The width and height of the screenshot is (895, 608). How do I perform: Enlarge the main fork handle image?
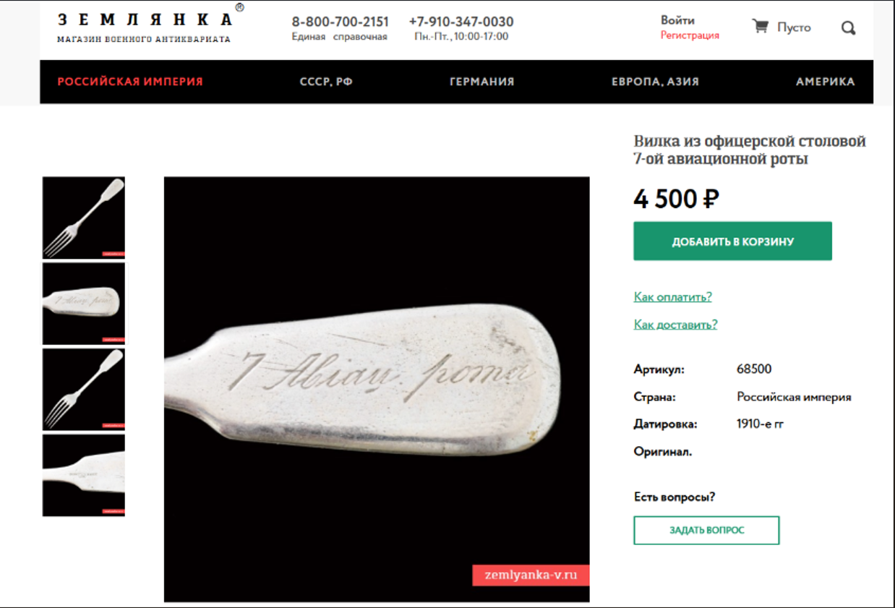pyautogui.click(x=377, y=390)
